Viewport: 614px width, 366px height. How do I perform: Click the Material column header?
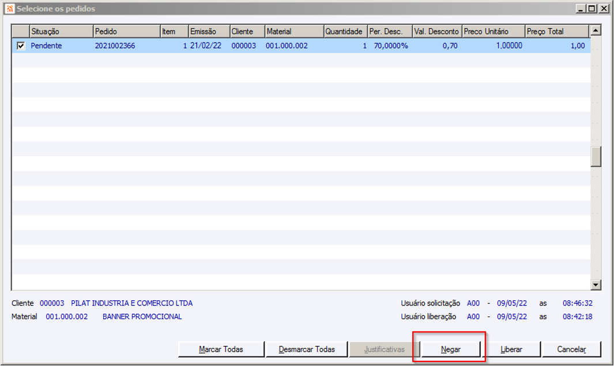(x=295, y=31)
